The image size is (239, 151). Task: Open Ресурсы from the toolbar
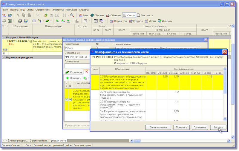coord(136,21)
